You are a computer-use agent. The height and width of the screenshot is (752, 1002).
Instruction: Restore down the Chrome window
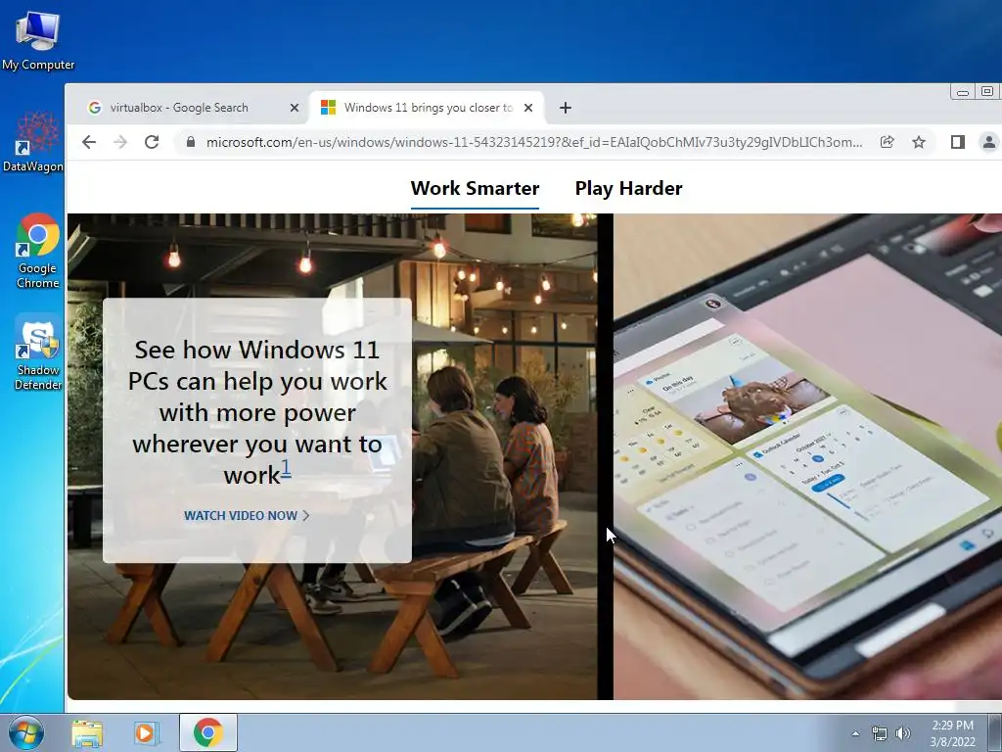coord(987,91)
